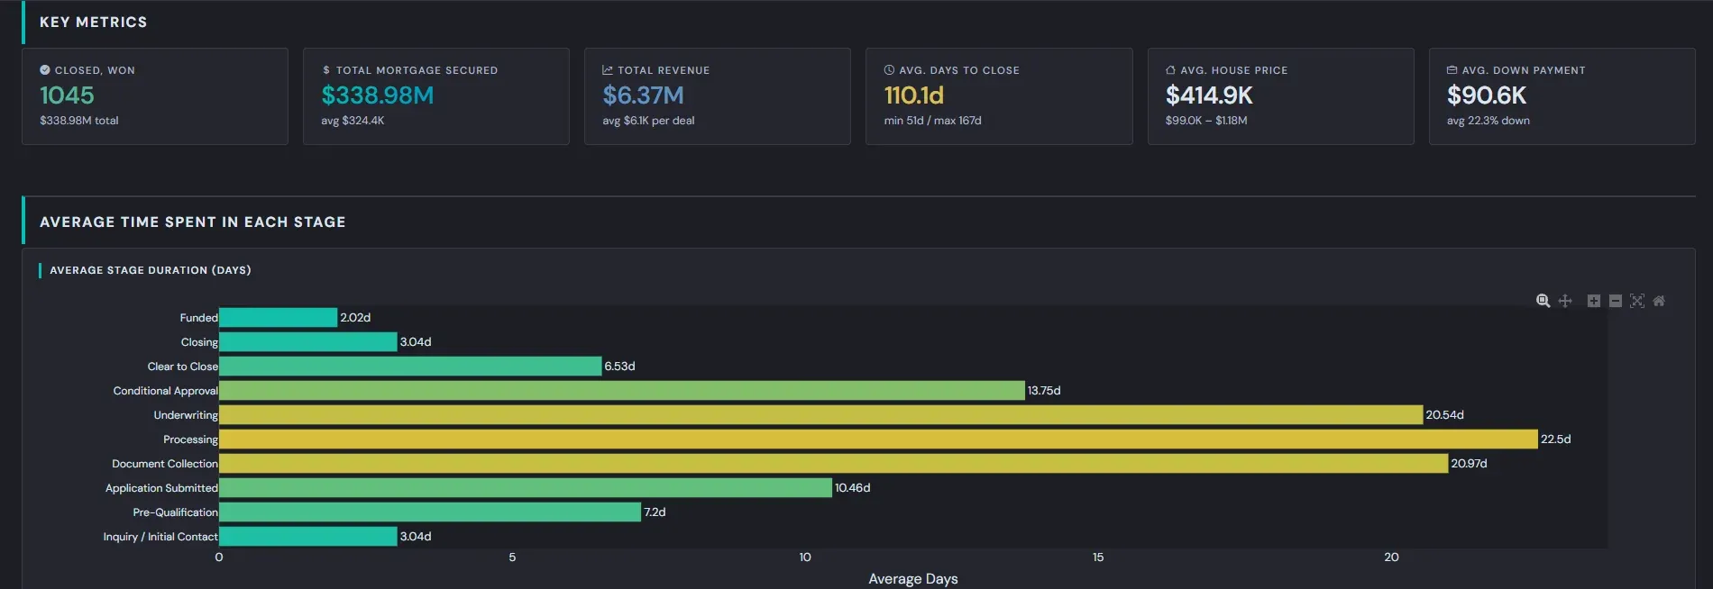Click the '$99.0K – $1.18M' price range text
Viewport: 1713px width, 589px height.
[1206, 121]
